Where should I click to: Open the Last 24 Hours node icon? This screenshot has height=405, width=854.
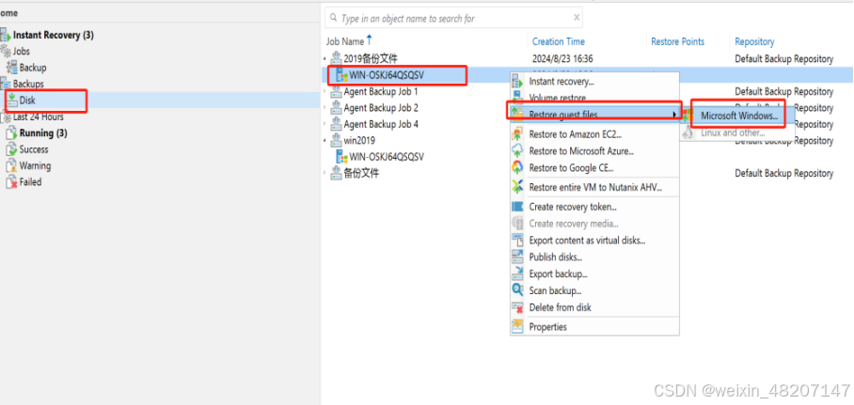click(x=6, y=117)
